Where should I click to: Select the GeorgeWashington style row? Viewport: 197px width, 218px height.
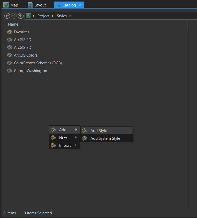27,71
